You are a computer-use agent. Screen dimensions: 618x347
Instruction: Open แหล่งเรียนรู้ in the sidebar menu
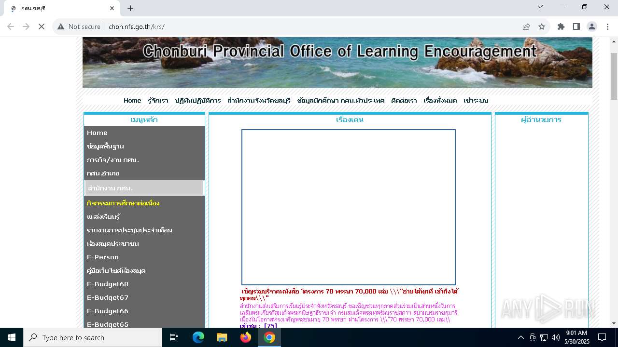144,216
